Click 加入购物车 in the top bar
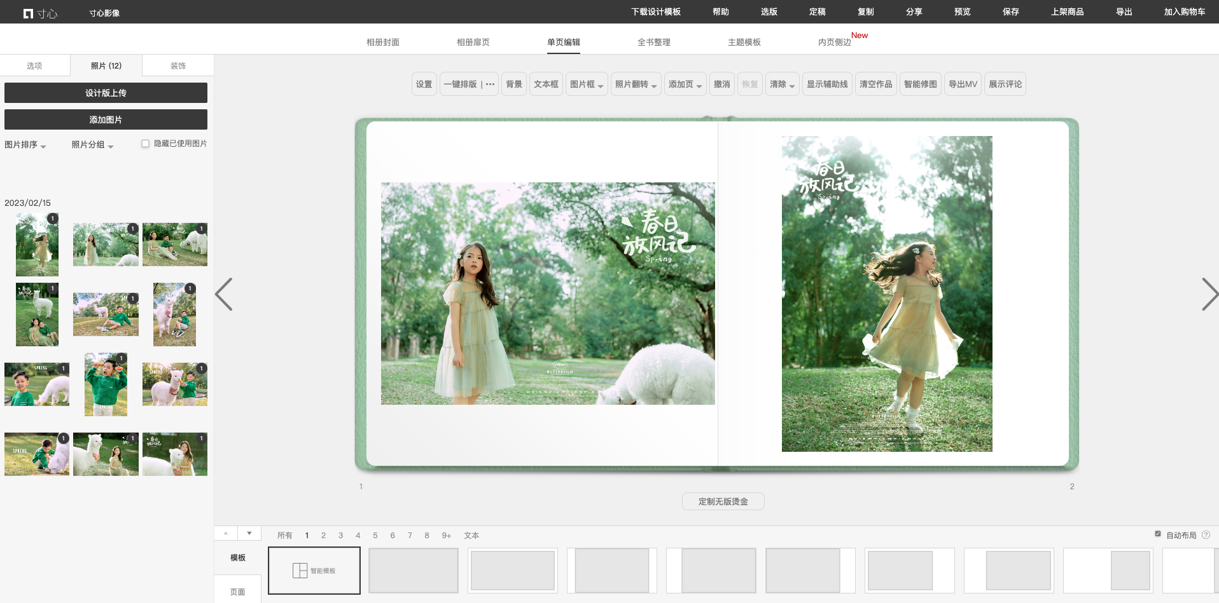 pos(1185,12)
